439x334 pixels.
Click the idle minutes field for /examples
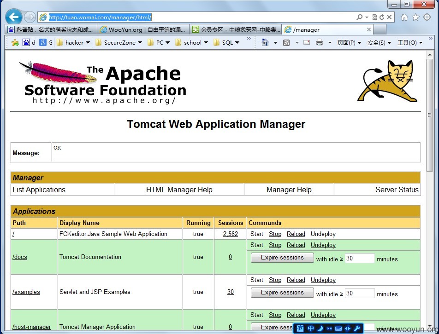click(360, 293)
